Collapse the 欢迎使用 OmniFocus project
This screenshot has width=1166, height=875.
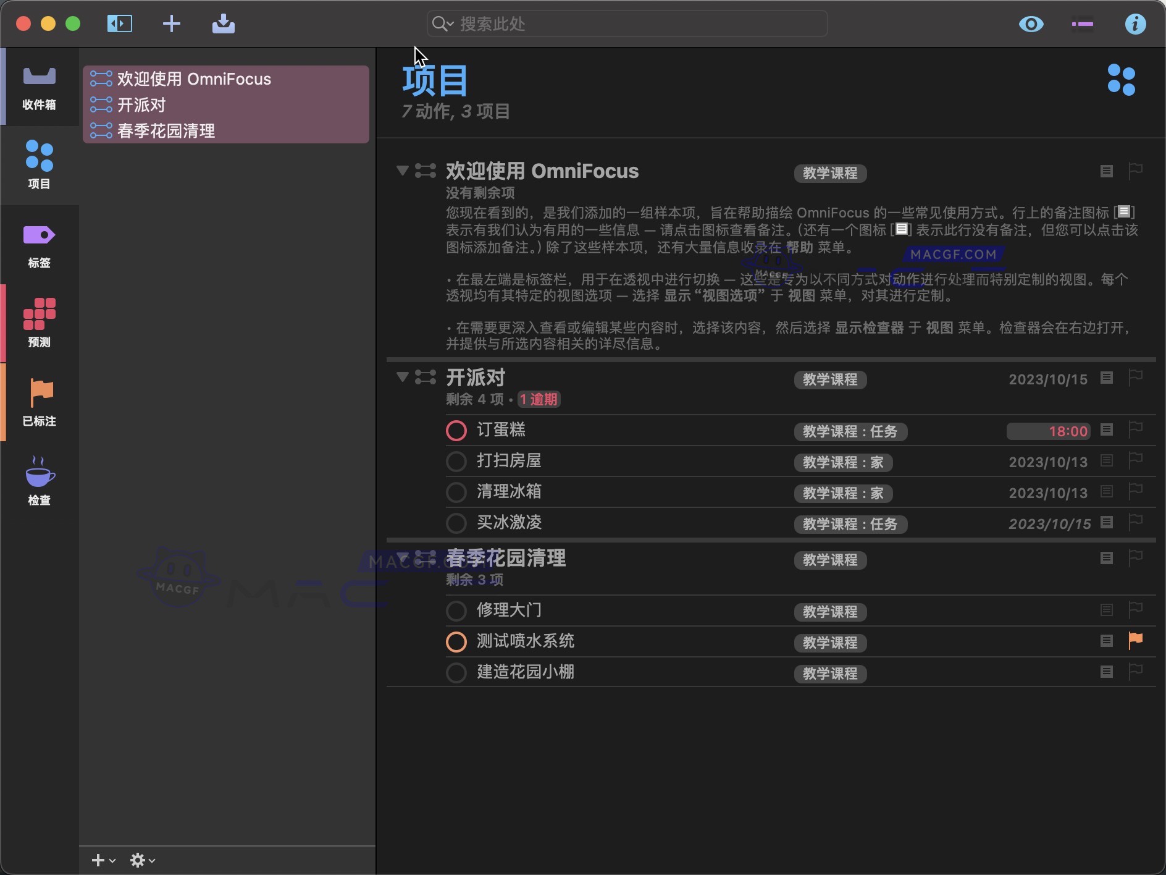click(x=402, y=171)
